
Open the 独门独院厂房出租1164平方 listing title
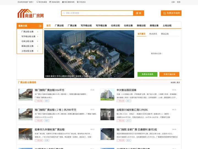(x=50, y=90)
